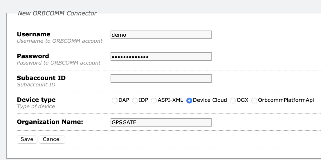This screenshot has width=321, height=160.
Task: Select OrbcommPlatformApi radio option
Action: point(254,101)
